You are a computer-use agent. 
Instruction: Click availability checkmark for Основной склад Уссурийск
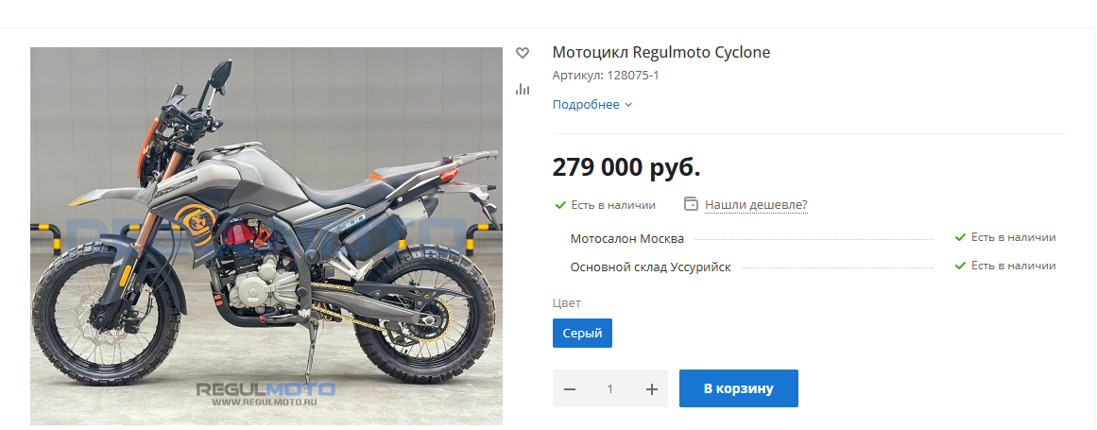960,266
